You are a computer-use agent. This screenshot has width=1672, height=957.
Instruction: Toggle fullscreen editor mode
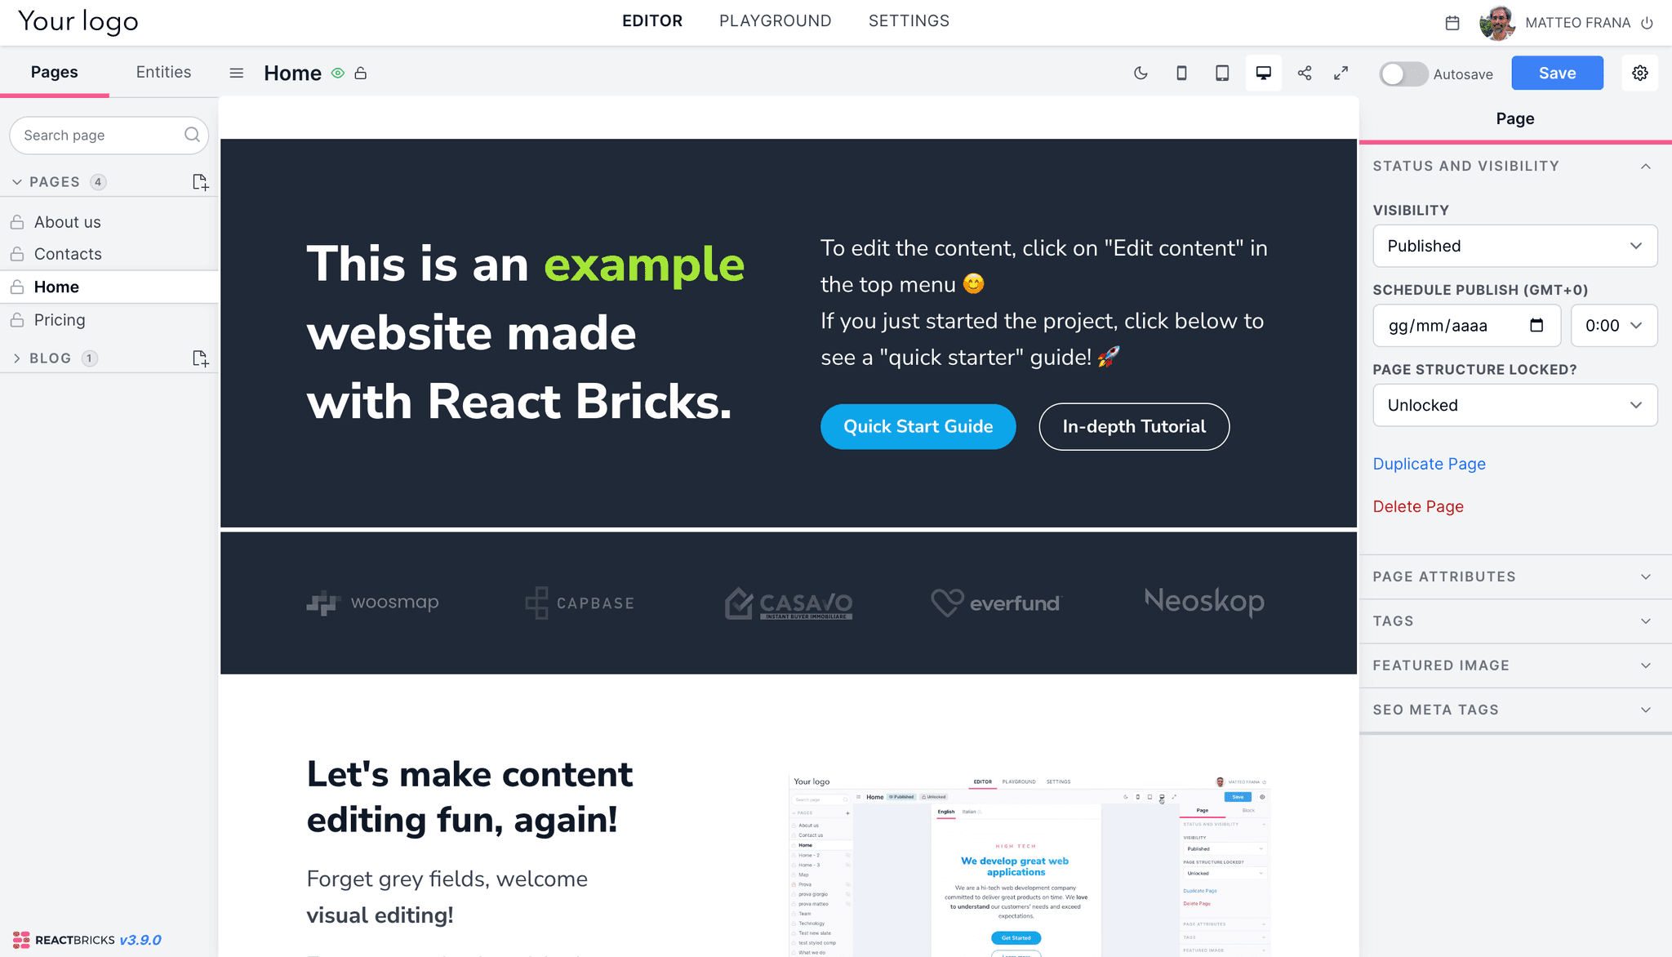pos(1340,73)
